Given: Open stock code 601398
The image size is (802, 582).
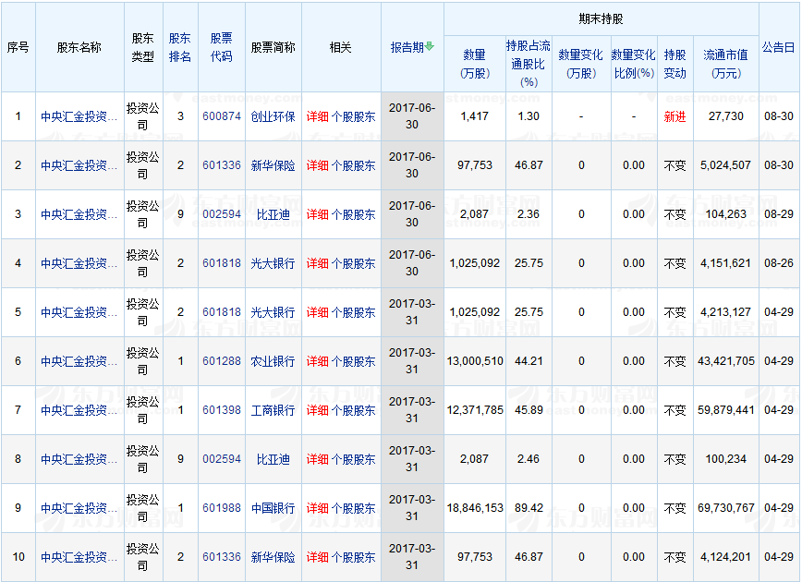Looking at the screenshot, I should click(222, 410).
